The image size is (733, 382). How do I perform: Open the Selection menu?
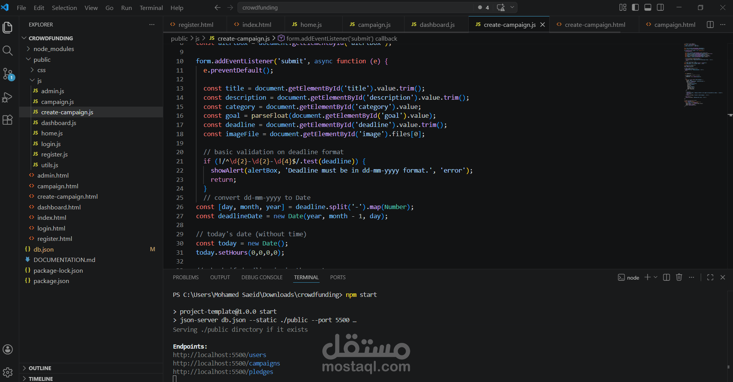pos(64,8)
